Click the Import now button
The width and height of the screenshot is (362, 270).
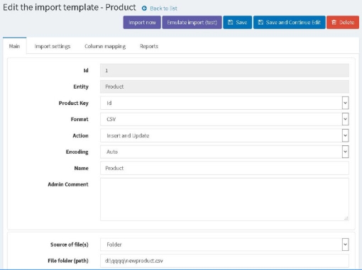pyautogui.click(x=142, y=23)
